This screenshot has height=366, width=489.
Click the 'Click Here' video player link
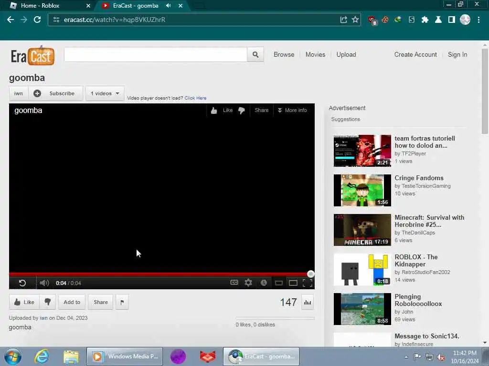pyautogui.click(x=195, y=98)
